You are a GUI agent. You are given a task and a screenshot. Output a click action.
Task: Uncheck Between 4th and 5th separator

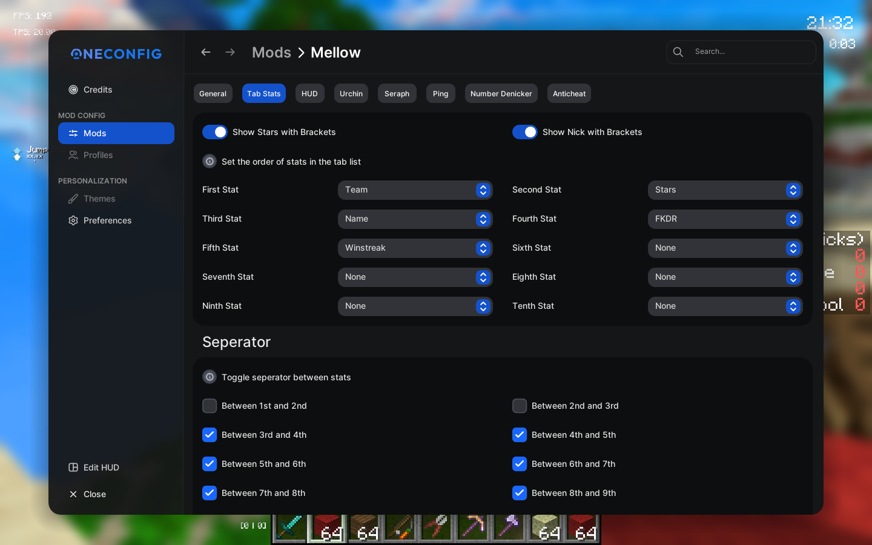[520, 435]
